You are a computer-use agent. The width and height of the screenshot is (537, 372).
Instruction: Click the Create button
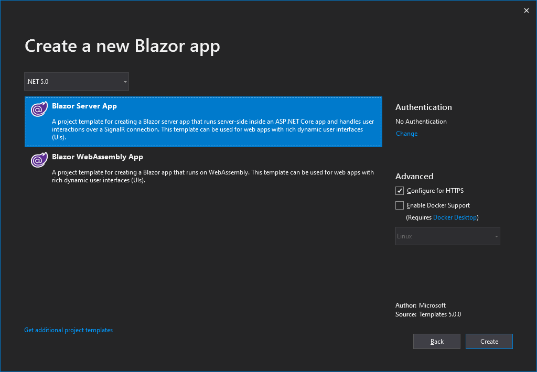489,341
